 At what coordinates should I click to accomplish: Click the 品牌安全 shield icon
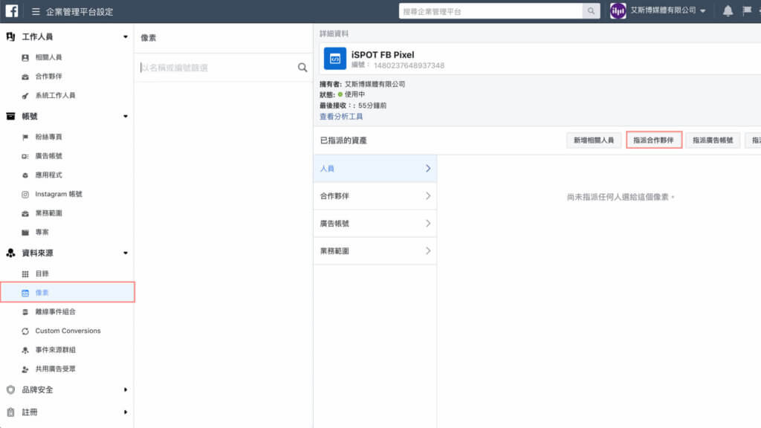(x=10, y=389)
